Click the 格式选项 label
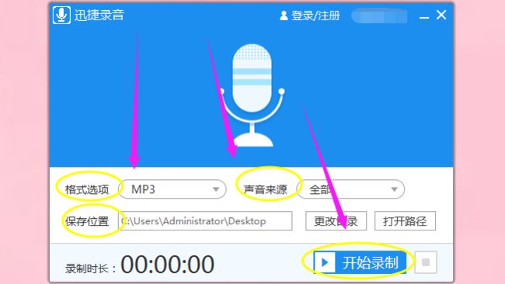505x284 pixels. click(87, 189)
